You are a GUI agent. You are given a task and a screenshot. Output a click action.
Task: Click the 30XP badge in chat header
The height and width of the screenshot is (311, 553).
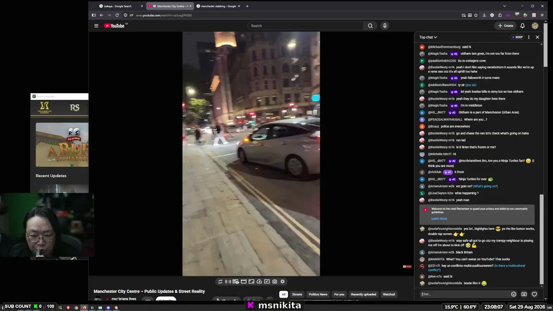[x=518, y=37]
